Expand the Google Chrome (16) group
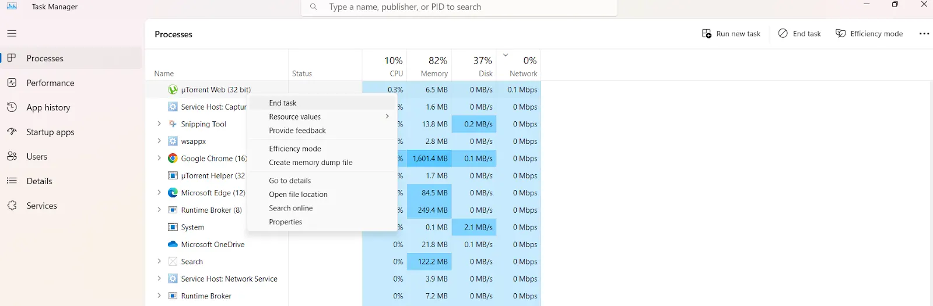This screenshot has width=933, height=306. click(x=159, y=159)
